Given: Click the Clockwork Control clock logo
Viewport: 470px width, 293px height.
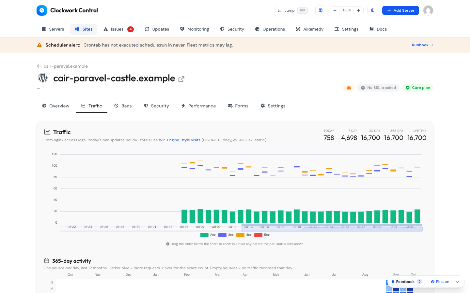Looking at the screenshot, I should (42, 10).
